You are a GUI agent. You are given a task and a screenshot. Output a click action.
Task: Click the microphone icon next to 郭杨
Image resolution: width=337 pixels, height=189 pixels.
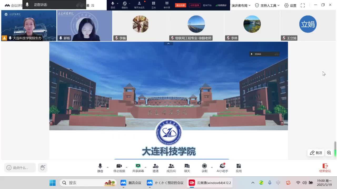[x=61, y=38]
